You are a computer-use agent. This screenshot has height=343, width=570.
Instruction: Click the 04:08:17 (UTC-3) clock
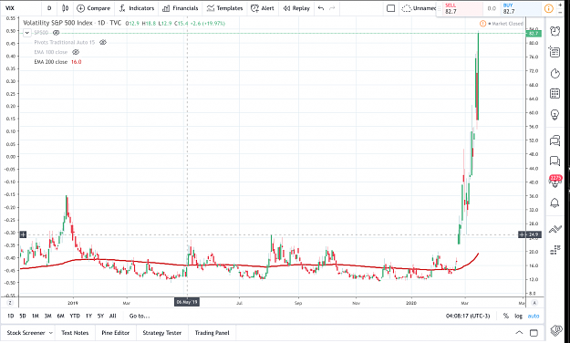[x=468, y=316]
